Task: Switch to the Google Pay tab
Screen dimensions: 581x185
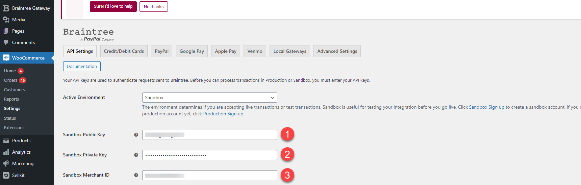Action: coord(192,51)
